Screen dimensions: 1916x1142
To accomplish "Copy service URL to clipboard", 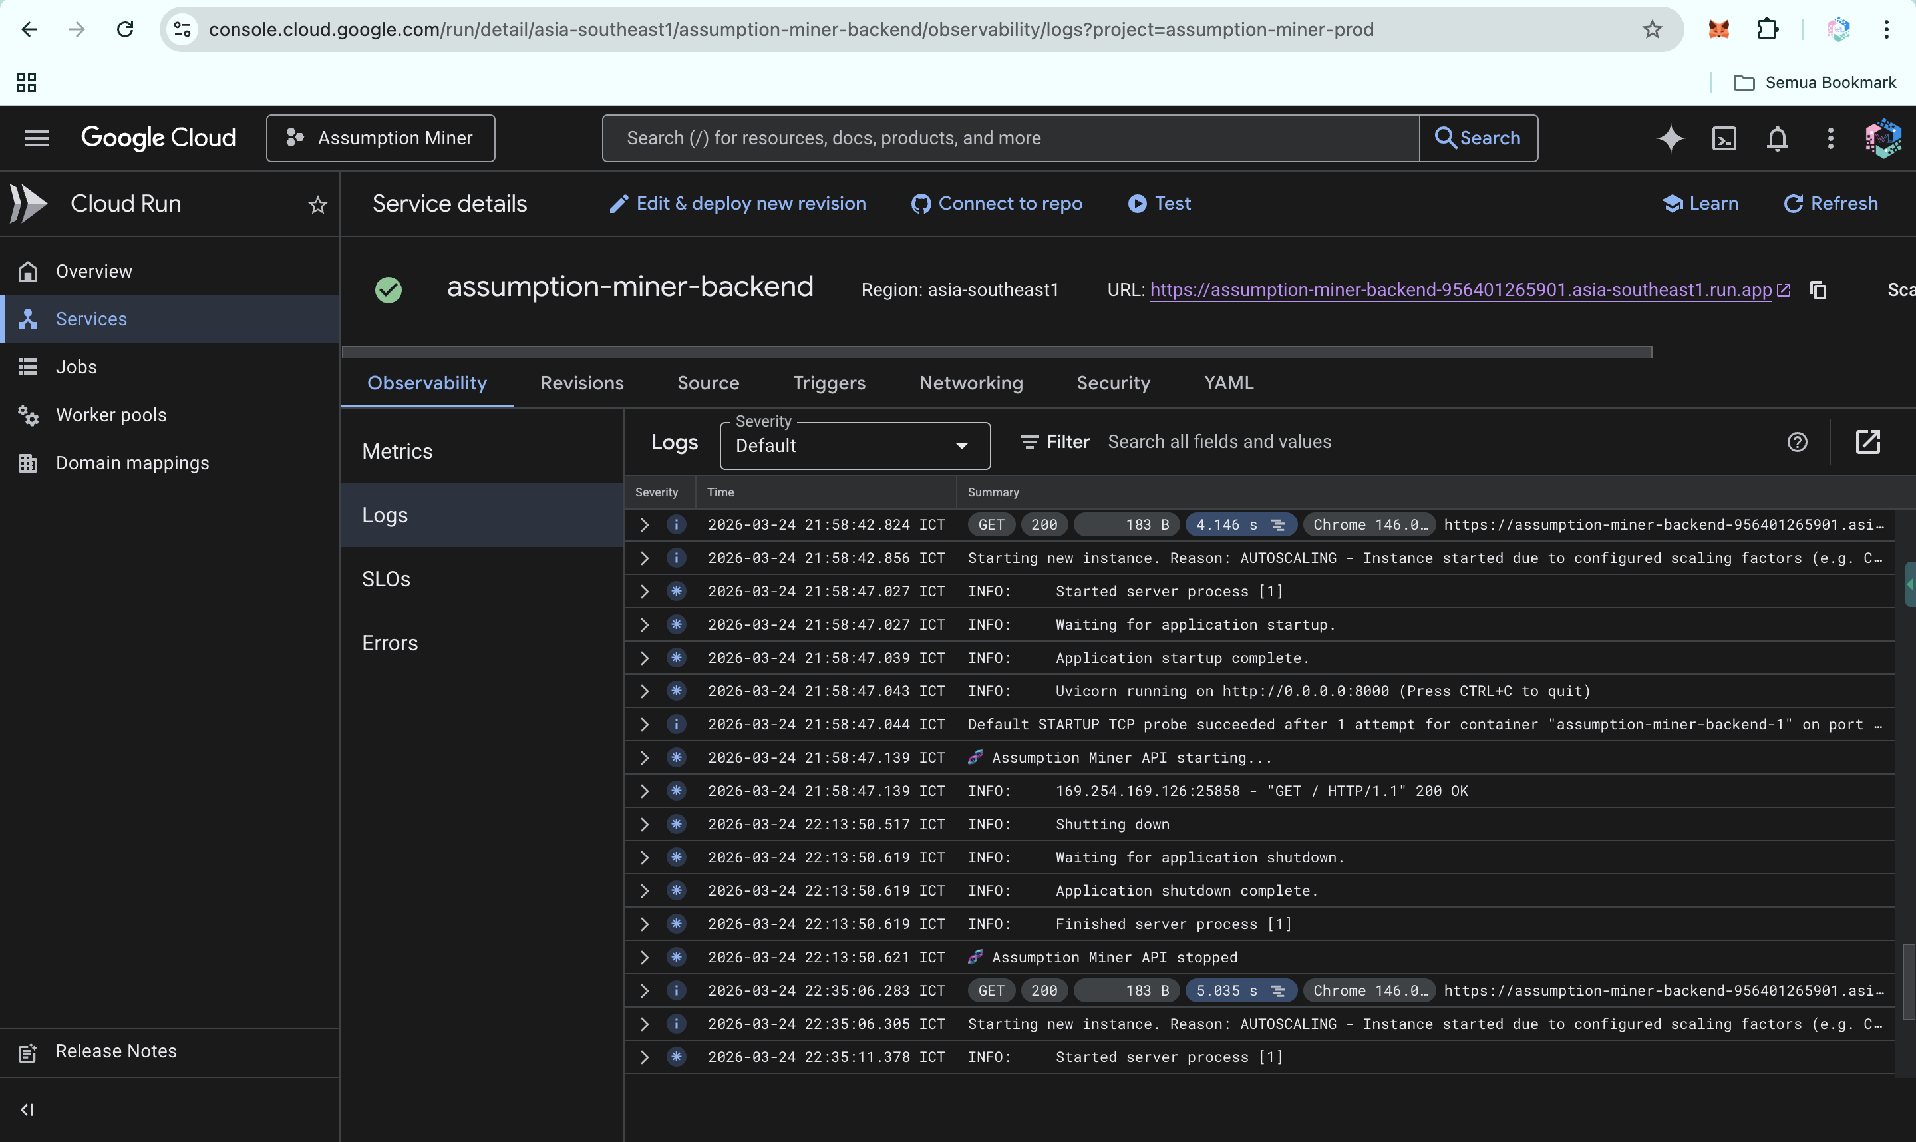I will (x=1818, y=290).
